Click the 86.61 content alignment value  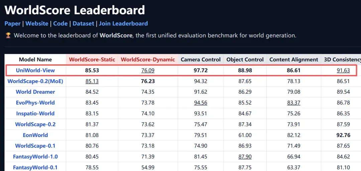[x=293, y=70]
